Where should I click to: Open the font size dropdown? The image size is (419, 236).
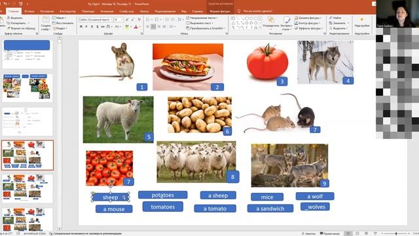122,20
